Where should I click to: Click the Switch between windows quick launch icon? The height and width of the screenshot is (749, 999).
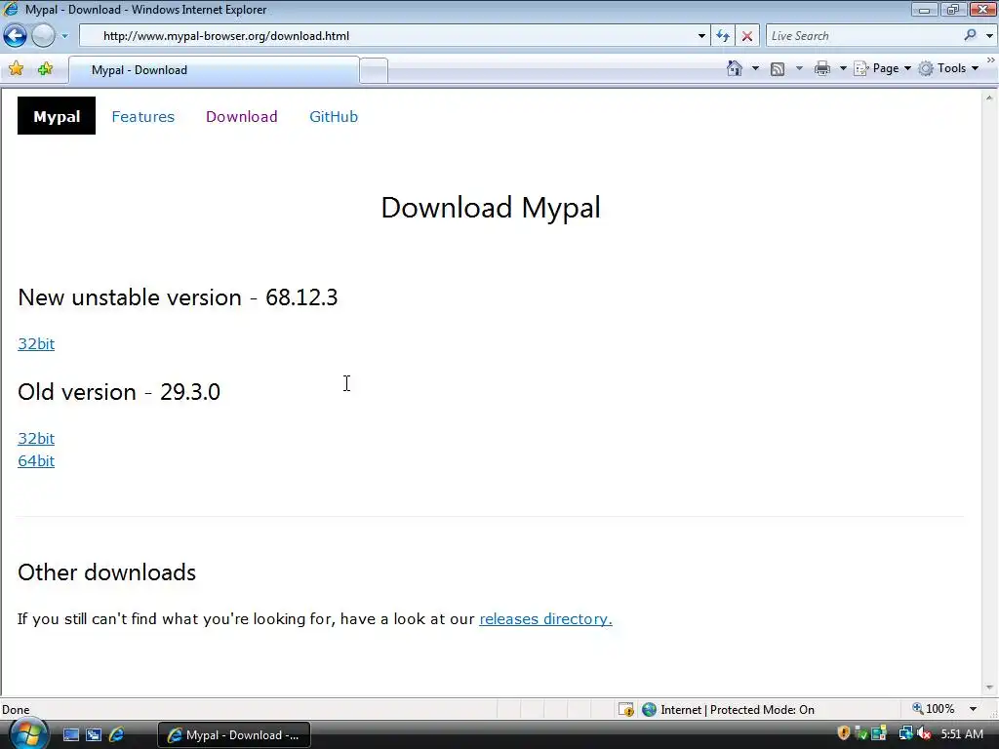[x=94, y=735]
